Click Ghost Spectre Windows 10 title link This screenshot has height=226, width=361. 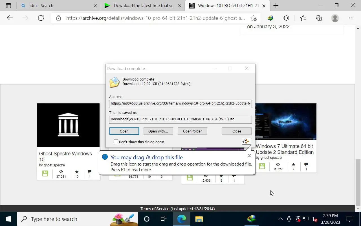coord(65,157)
